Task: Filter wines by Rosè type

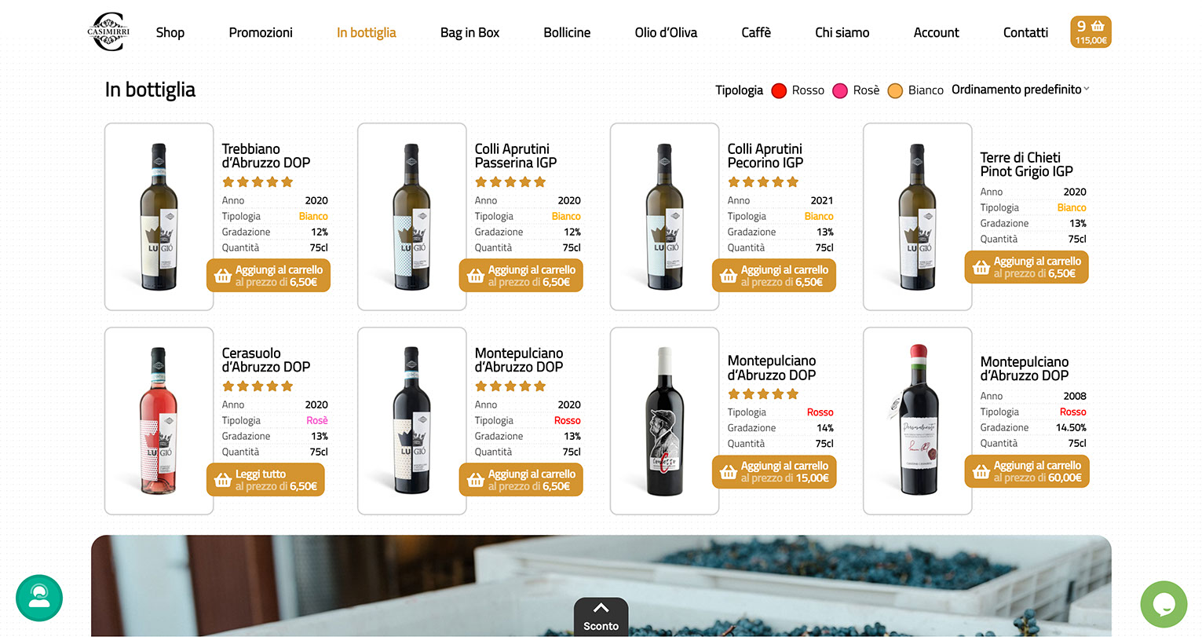Action: pyautogui.click(x=856, y=90)
